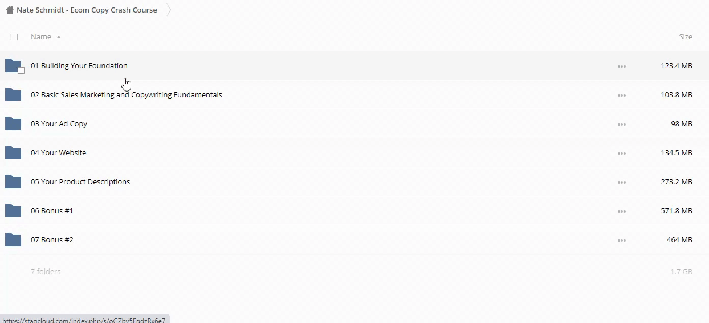
Task: Click the home icon in breadcrumb
Action: click(9, 10)
